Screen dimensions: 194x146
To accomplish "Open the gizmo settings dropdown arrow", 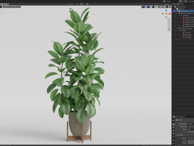I will (x=148, y=7).
